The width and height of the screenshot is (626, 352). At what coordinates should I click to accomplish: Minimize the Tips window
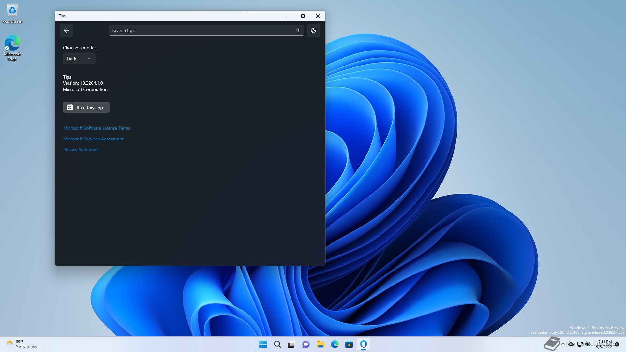pyautogui.click(x=288, y=16)
